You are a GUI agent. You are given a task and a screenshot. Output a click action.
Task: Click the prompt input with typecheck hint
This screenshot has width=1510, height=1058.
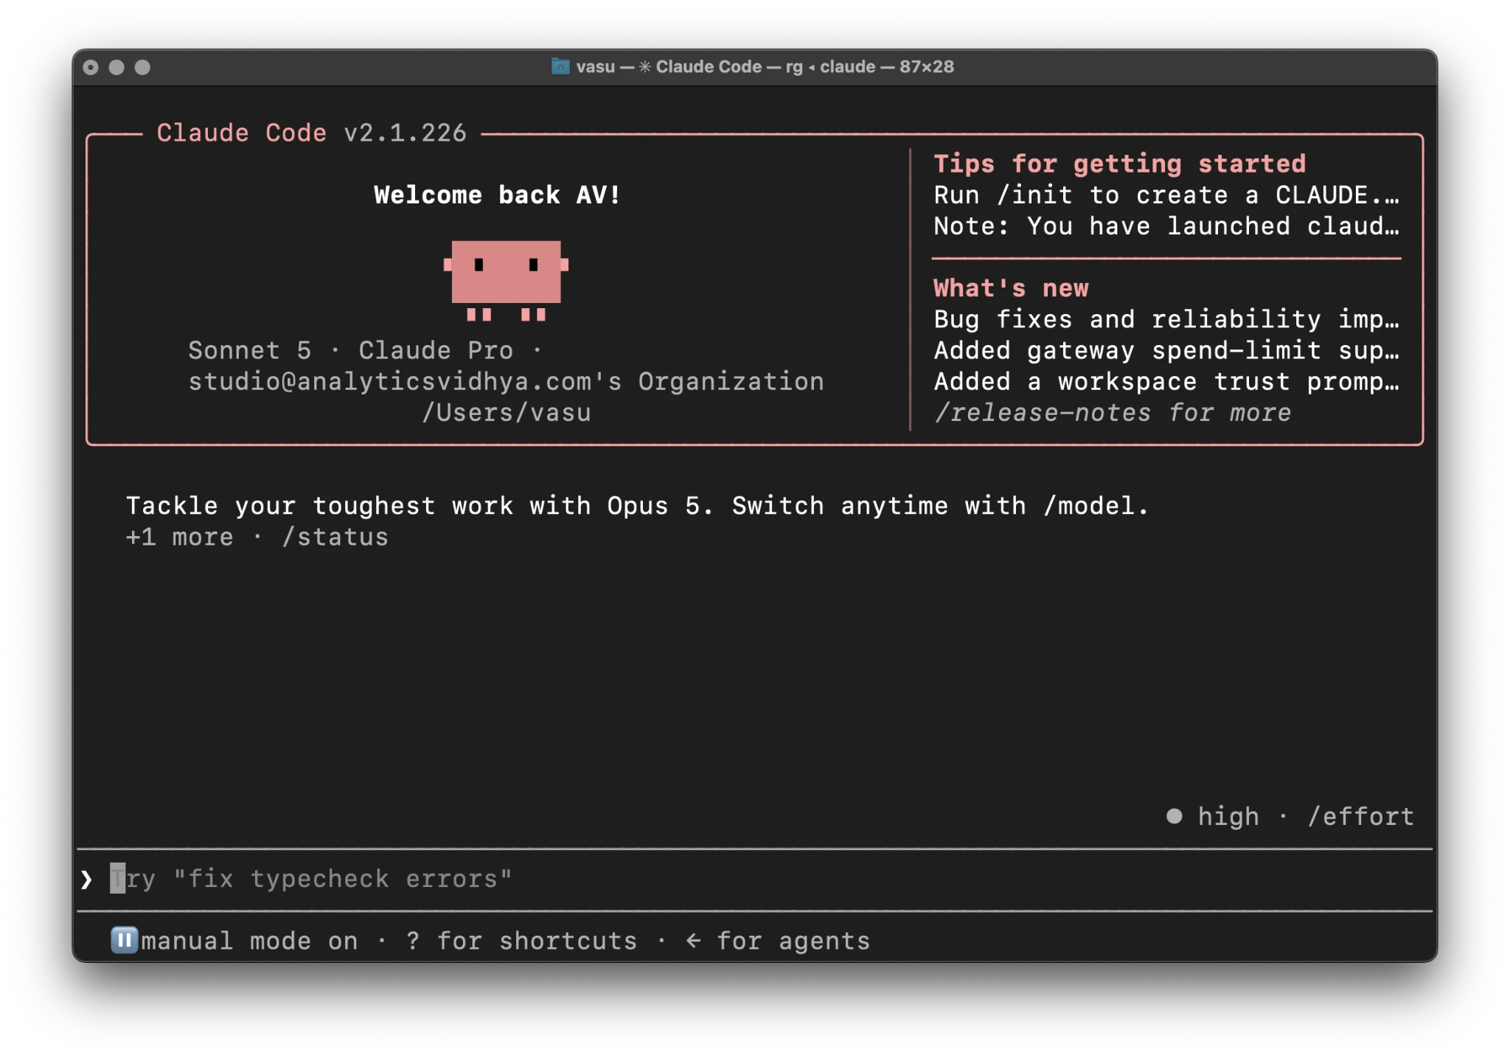(755, 879)
